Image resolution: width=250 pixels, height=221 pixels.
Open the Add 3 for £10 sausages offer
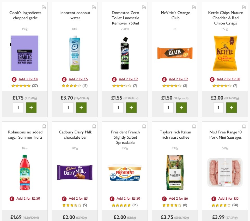[x=228, y=198]
